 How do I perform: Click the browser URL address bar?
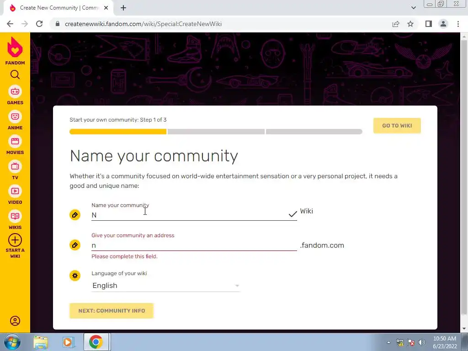click(221, 24)
